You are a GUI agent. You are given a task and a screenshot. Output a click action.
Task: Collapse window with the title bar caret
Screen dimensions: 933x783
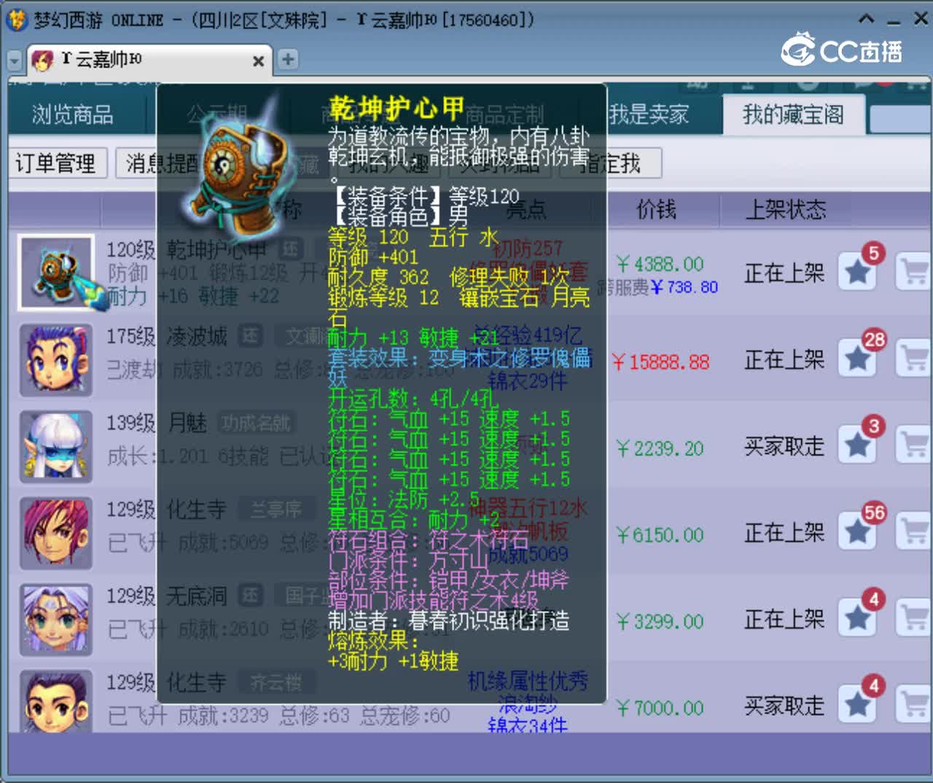coord(866,20)
